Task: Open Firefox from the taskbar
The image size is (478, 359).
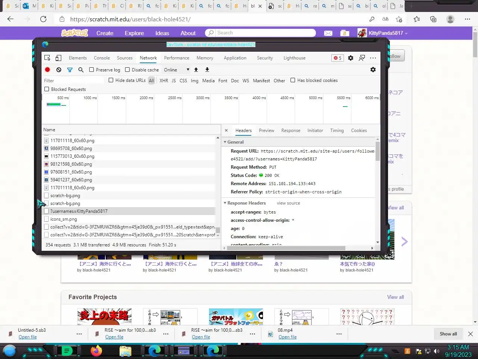Action: click(96, 351)
